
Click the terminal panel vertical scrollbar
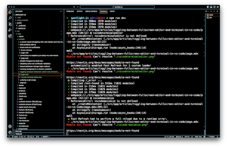pyautogui.click(x=205, y=132)
